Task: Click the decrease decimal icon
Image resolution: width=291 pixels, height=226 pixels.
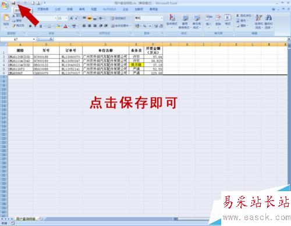Action: (x=161, y=26)
